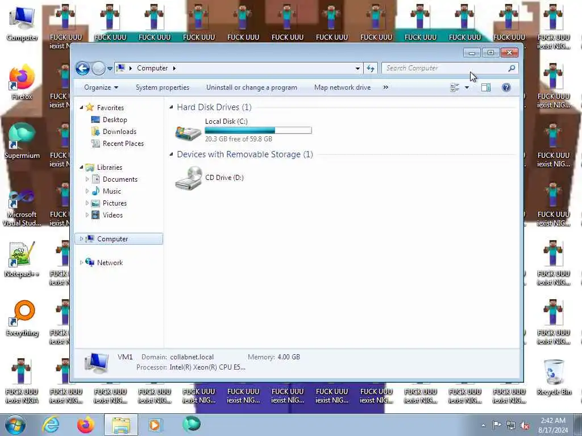Open Downloads under Favorites
This screenshot has height=436, width=582.
[119, 132]
